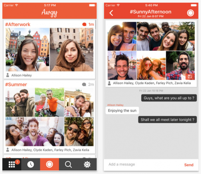Open the search magnifier tab
Screen dimensions: 201x174
(x=68, y=164)
